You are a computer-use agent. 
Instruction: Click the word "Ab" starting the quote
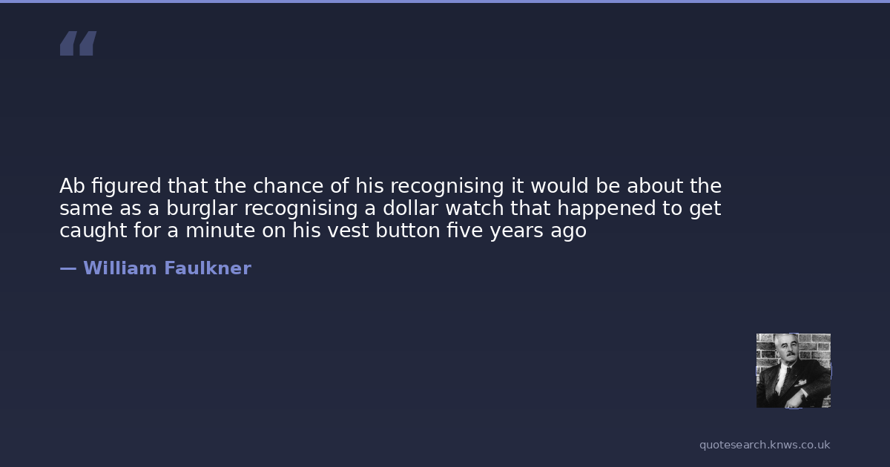[72, 186]
